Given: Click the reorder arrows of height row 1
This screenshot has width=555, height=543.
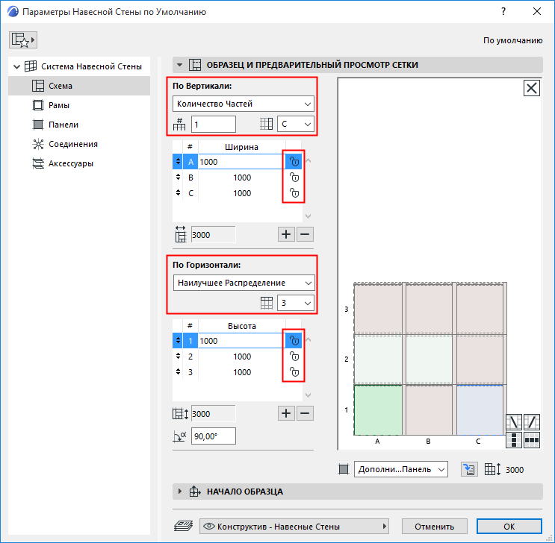Looking at the screenshot, I should [178, 341].
